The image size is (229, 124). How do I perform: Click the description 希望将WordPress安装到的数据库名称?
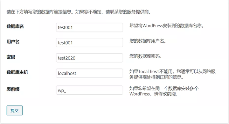coord(166,26)
